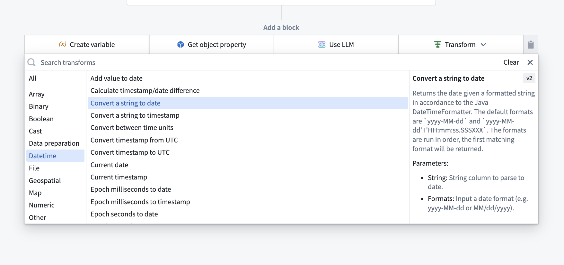
Task: Select the Cast category
Action: [x=55, y=131]
